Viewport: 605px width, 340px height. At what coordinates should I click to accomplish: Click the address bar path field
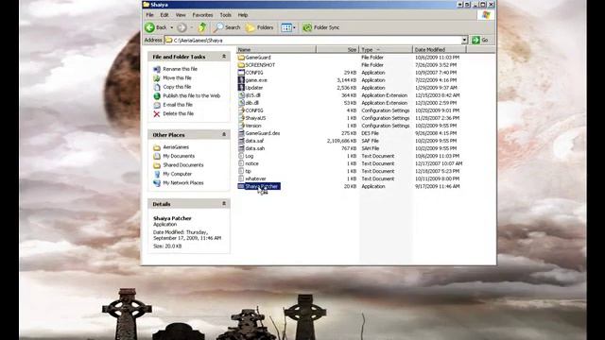tap(313, 40)
